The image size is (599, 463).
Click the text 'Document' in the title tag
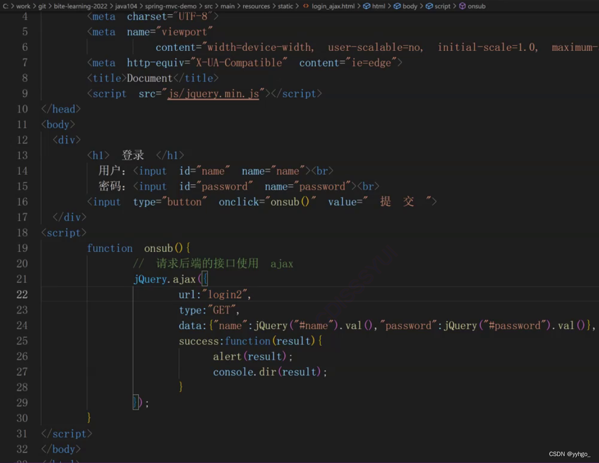click(x=150, y=78)
